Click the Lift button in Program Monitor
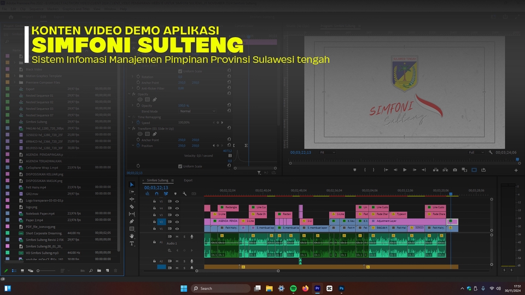Screen dimensions: 525x295 [x=436, y=170]
